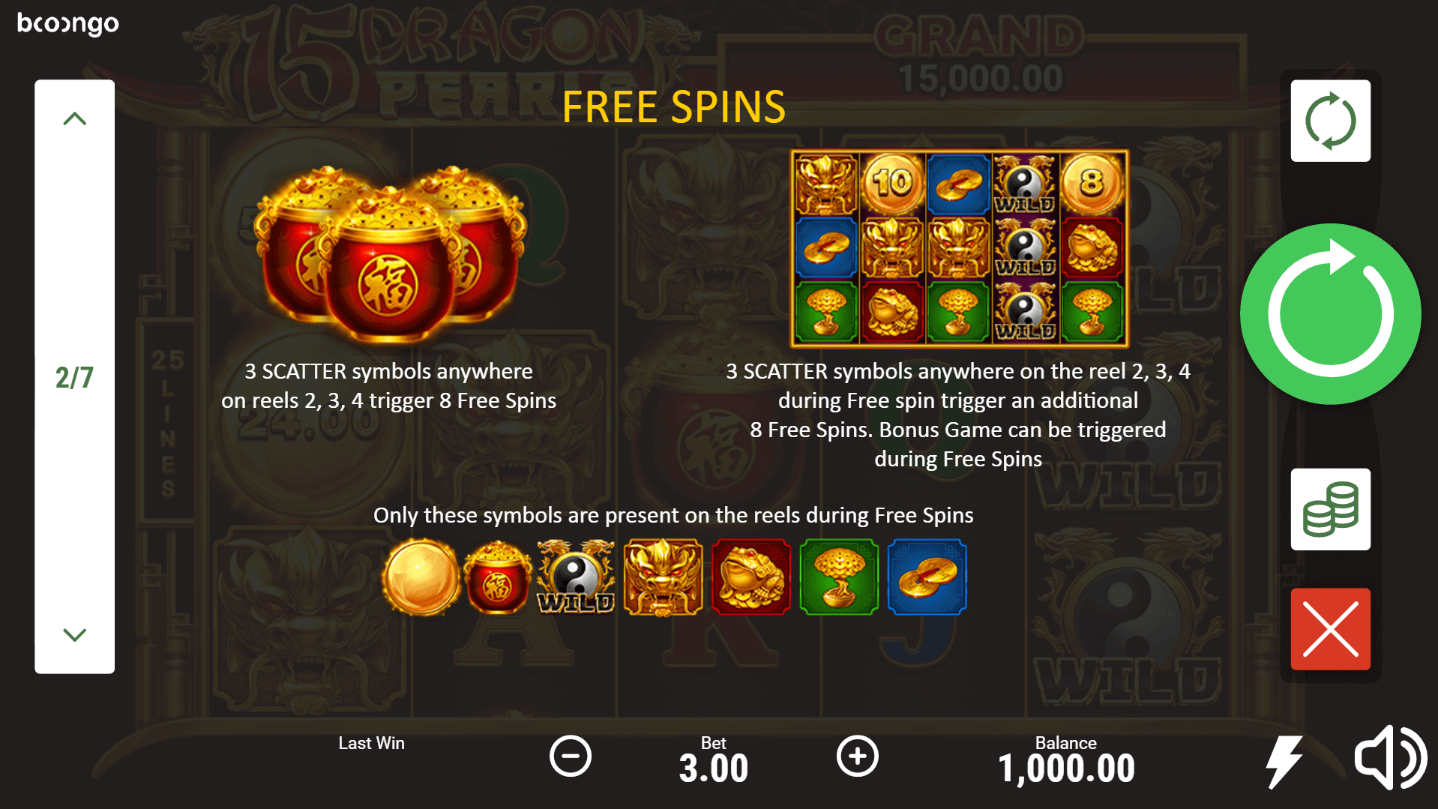
Task: Open the coin stack bet settings
Action: click(1330, 509)
